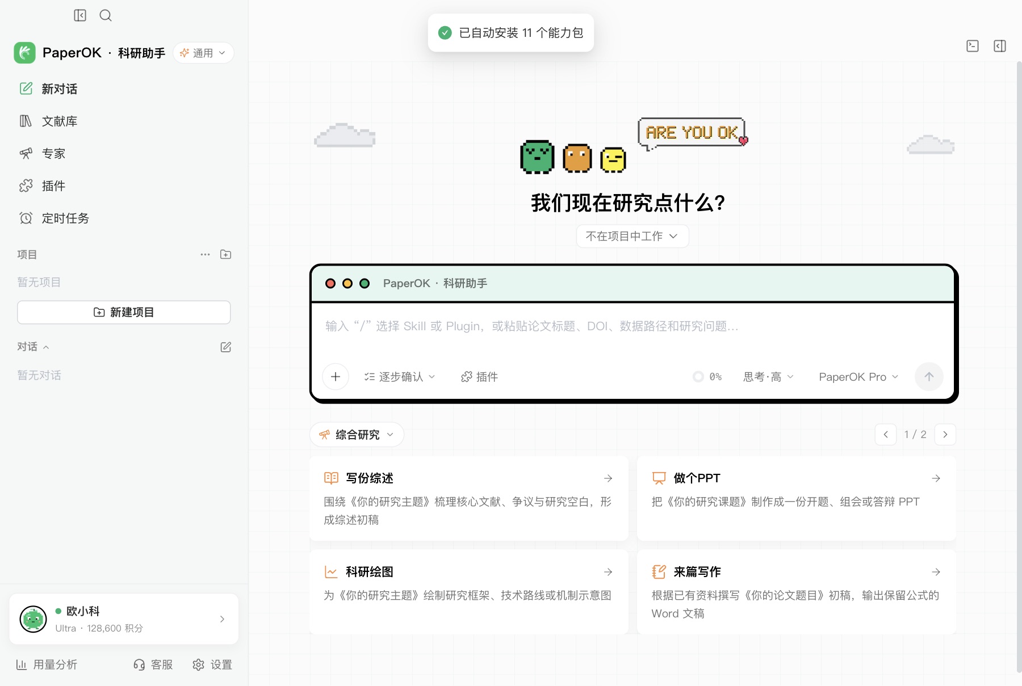The height and width of the screenshot is (686, 1022).
Task: Send message with the up-arrow button
Action: click(x=929, y=377)
